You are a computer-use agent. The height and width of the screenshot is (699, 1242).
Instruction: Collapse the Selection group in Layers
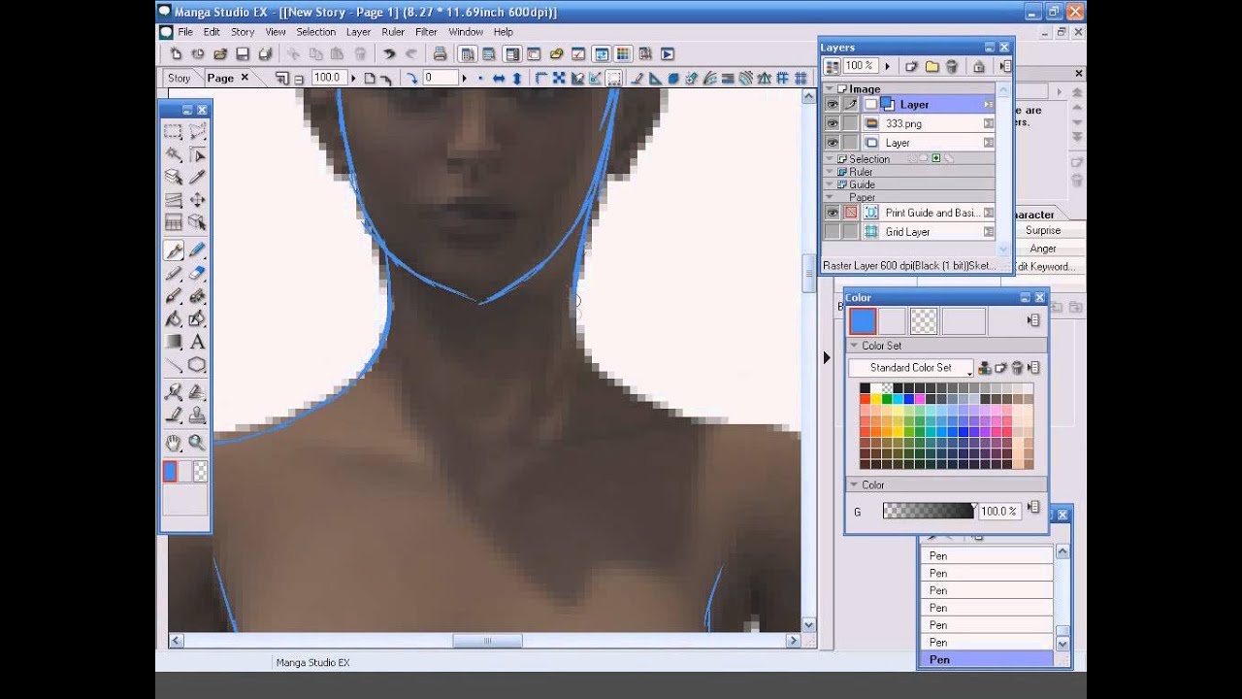[830, 158]
